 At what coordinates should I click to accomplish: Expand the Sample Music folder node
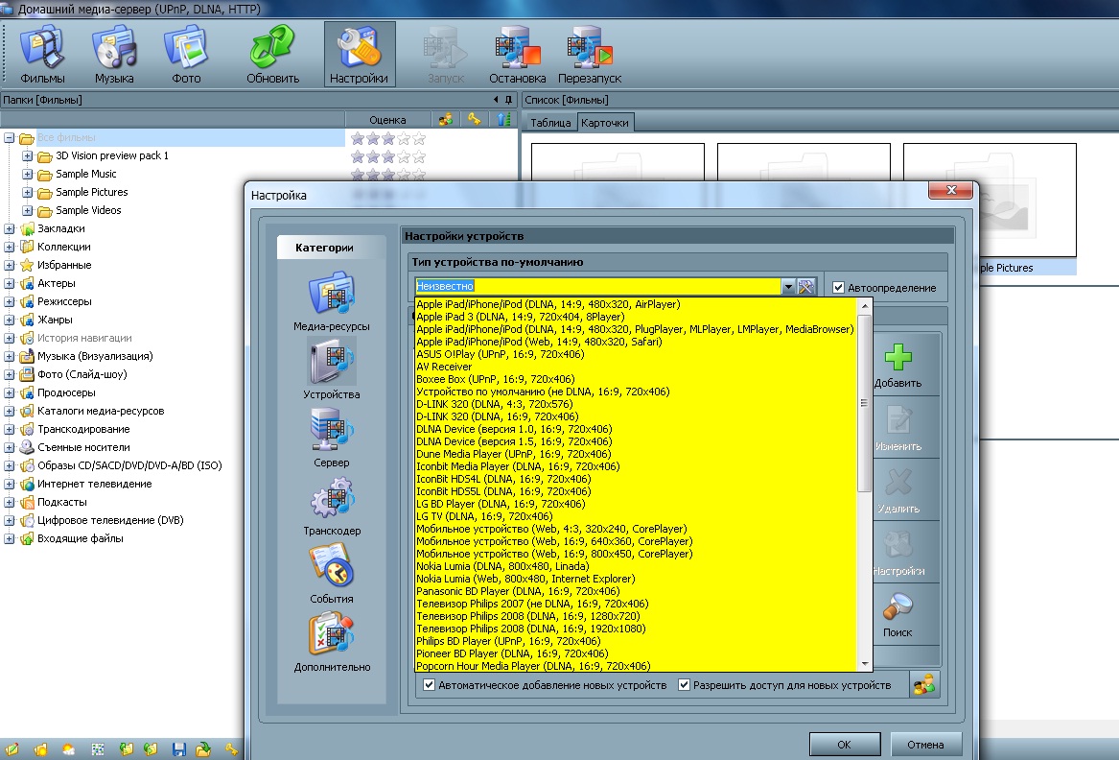(27, 174)
